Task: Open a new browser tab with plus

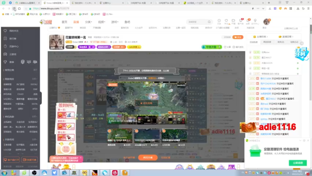Action: [269, 3]
